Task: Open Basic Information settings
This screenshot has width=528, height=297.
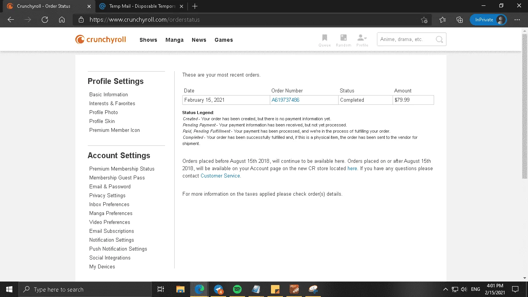Action: [109, 94]
